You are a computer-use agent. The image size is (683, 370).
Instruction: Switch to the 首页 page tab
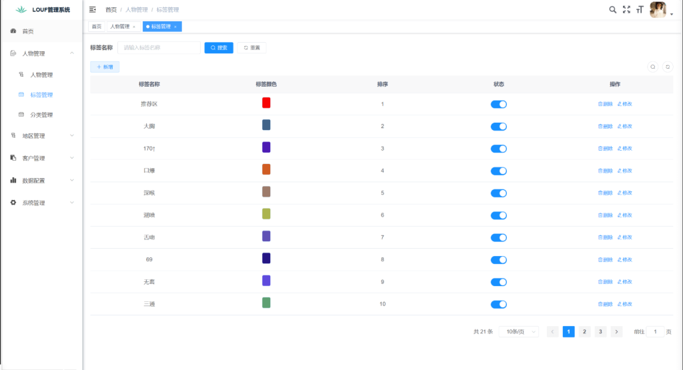[x=96, y=27]
